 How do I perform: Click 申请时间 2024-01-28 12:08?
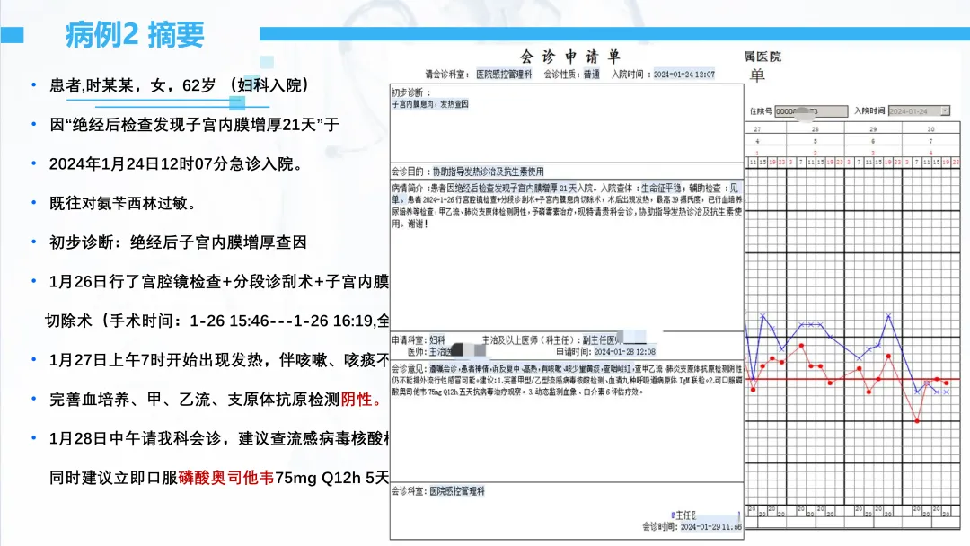coord(605,352)
